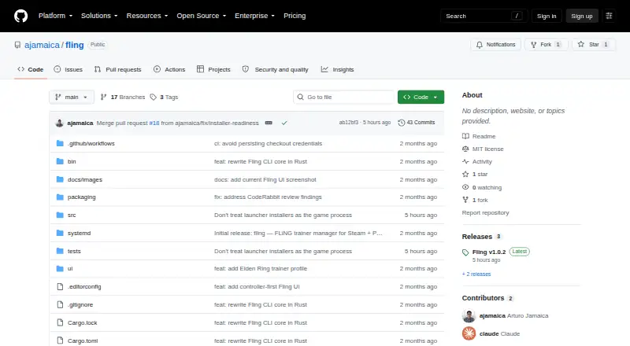The image size is (630, 346).
Task: Click the .github/workflows folder icon
Action: pyautogui.click(x=60, y=143)
